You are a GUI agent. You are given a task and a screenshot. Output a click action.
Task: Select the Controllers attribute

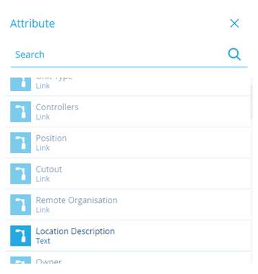pos(128,112)
